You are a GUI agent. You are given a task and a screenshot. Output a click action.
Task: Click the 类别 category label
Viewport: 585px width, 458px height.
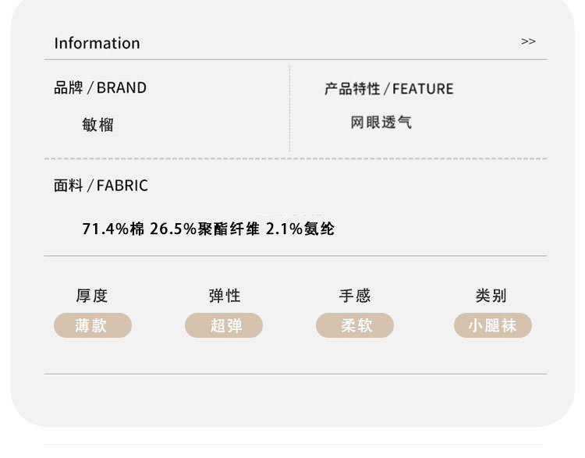click(x=491, y=296)
